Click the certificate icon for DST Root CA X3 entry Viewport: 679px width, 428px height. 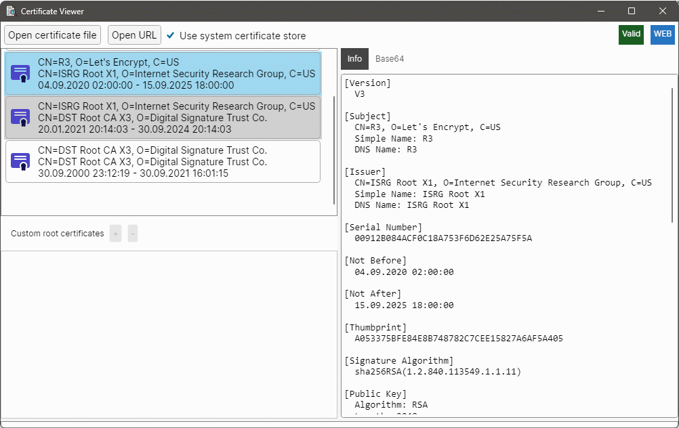tap(20, 162)
